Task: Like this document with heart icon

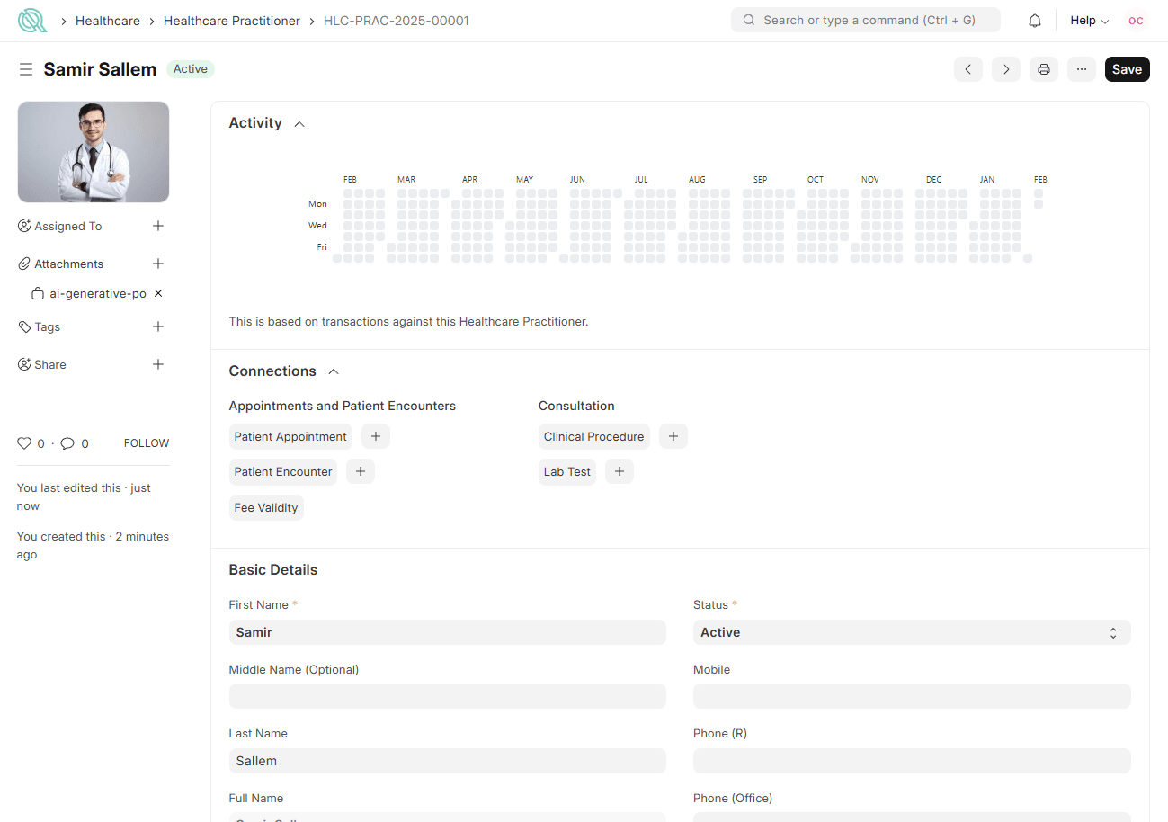Action: coord(25,443)
